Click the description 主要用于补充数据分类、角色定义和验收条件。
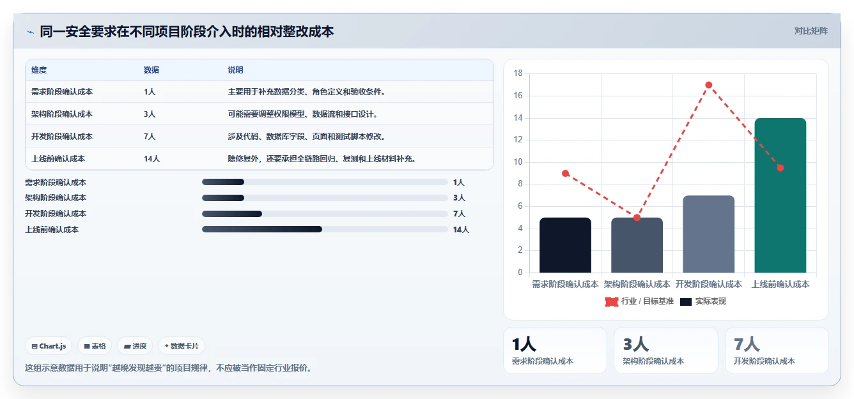Viewport: 854px width, 399px height. 306,92
